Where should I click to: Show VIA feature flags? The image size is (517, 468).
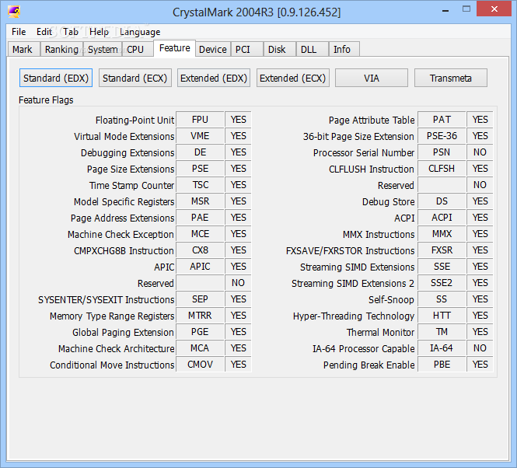coord(372,78)
